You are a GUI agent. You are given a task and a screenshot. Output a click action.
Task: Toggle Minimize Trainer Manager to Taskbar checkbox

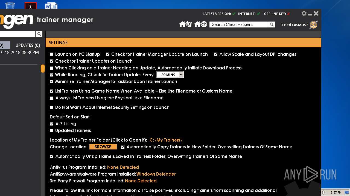pos(52,82)
